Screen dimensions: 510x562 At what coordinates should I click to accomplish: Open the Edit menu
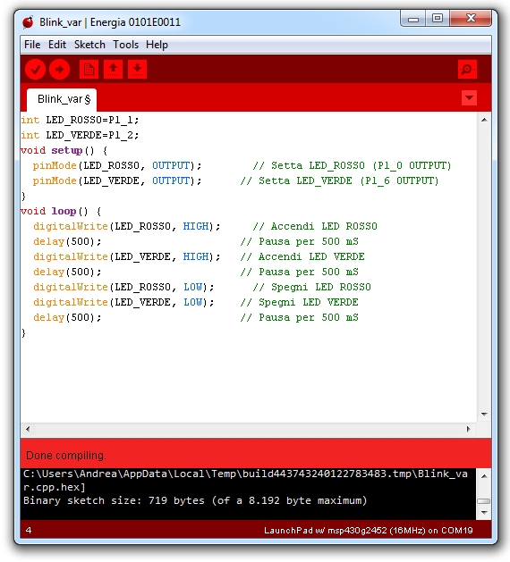point(57,45)
